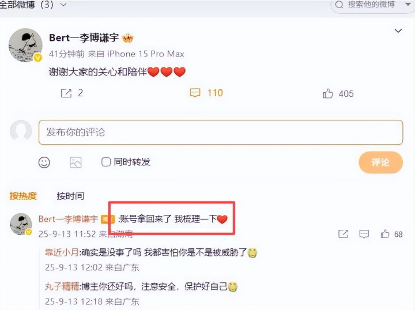Click the 发布你的评论 comment input field
Image resolution: width=415 pixels, height=310 pixels.
click(x=221, y=133)
